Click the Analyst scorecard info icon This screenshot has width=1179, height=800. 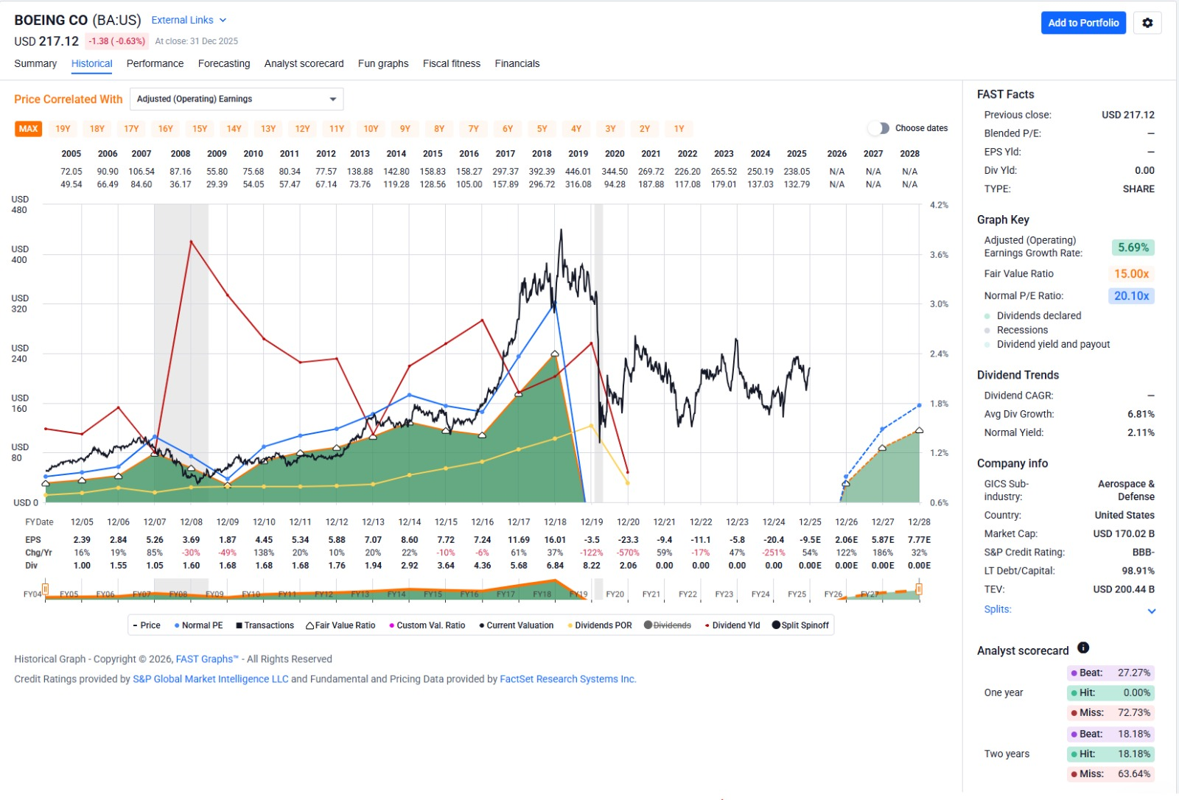(1083, 648)
